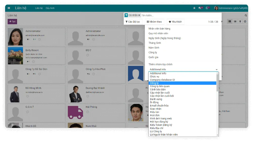Click the Tìm kiếm search field
This screenshot has height=144, width=253.
179,16
